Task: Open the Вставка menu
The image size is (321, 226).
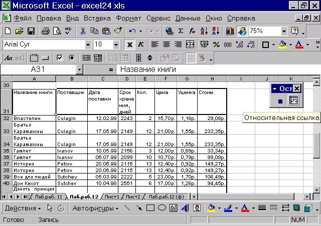Action: (97, 18)
